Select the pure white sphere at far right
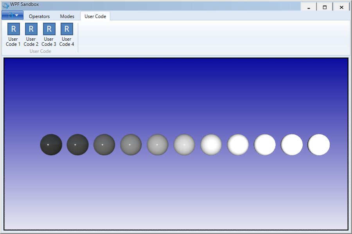 pyautogui.click(x=319, y=144)
